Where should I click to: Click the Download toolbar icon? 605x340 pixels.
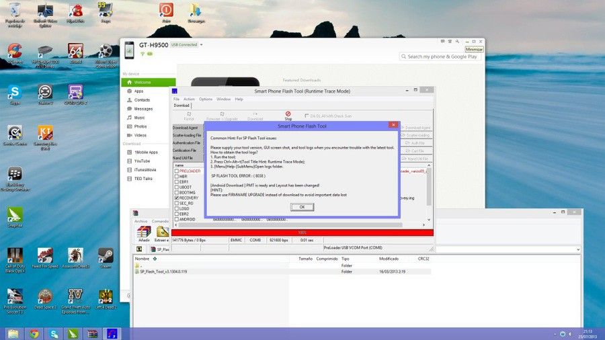pyautogui.click(x=255, y=116)
